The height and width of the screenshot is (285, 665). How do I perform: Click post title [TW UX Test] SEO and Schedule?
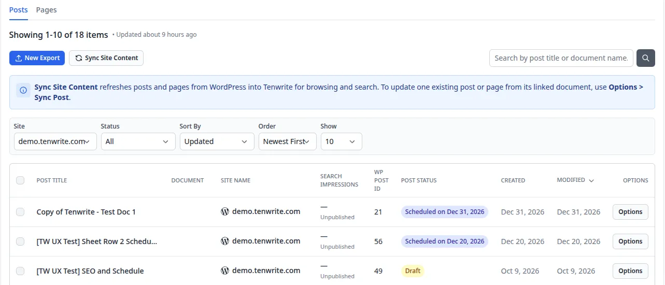click(x=90, y=271)
